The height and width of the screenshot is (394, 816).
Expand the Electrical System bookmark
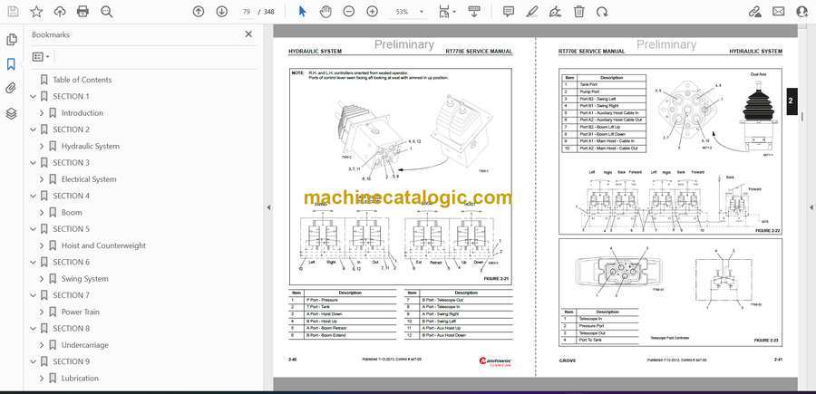42,179
